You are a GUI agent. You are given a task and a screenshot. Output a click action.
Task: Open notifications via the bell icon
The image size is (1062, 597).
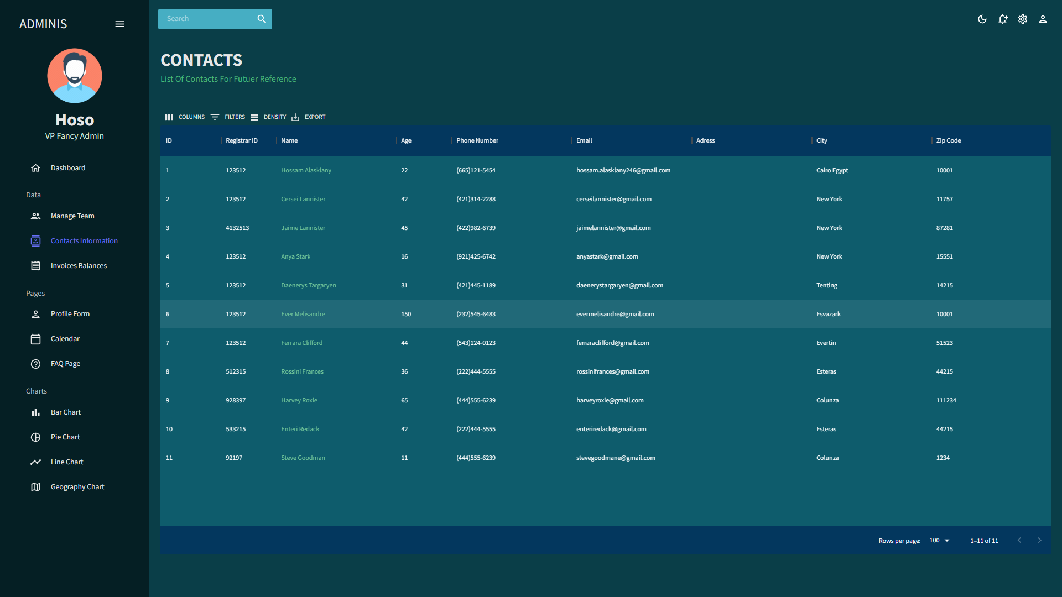point(1003,19)
